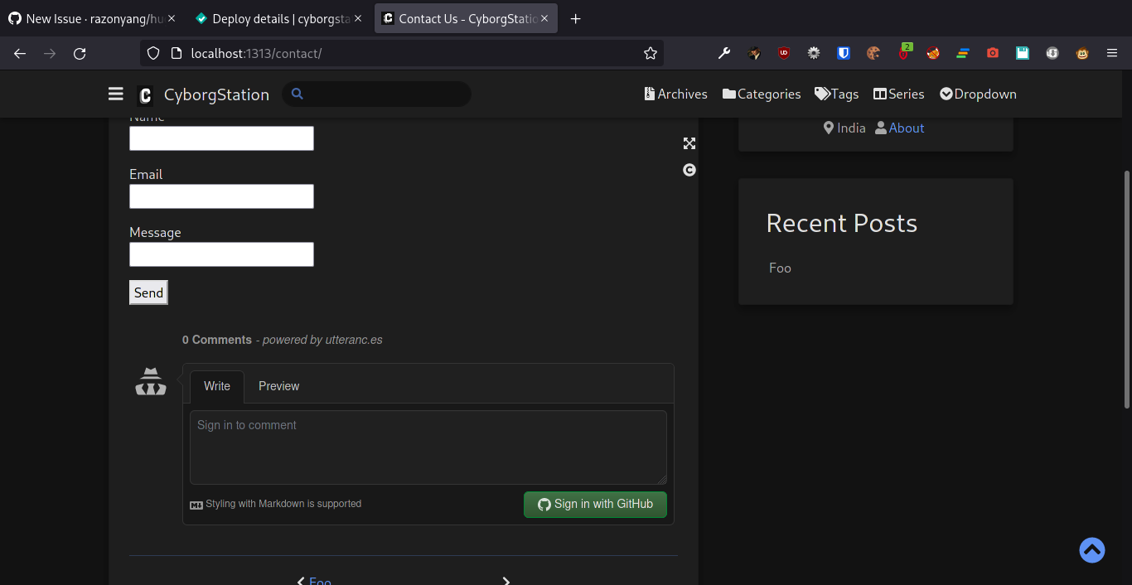The image size is (1132, 585).
Task: Sign in with GitHub
Action: pyautogui.click(x=595, y=504)
